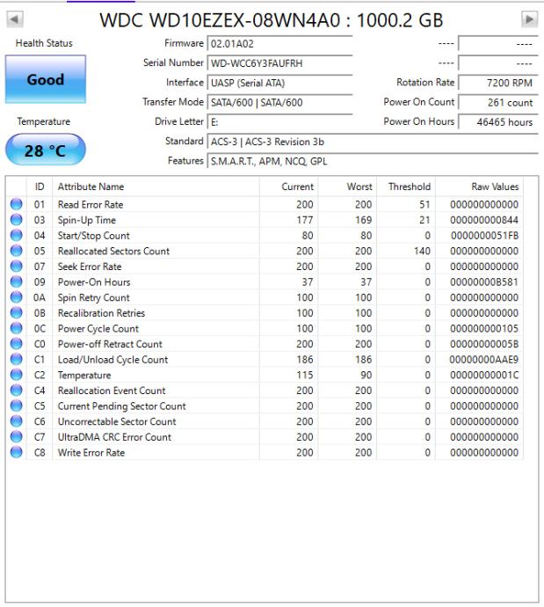The height and width of the screenshot is (607, 544).
Task: Click threshold value 140
Action: point(422,251)
